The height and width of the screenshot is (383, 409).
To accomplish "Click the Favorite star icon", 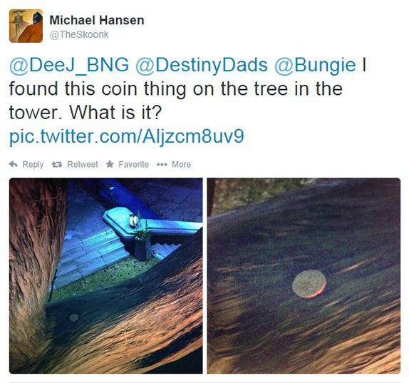I will pos(110,164).
